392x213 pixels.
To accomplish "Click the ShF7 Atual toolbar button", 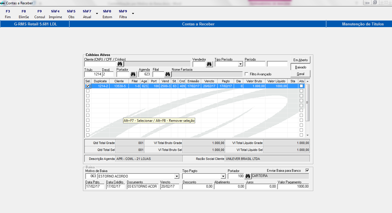I will 87,14.
